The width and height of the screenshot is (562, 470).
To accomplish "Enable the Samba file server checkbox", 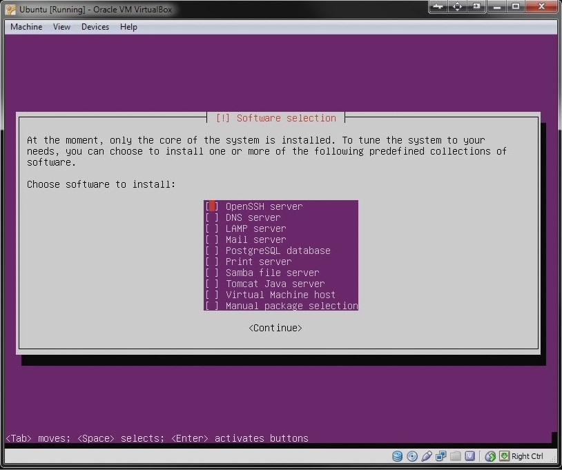I will tap(212, 273).
